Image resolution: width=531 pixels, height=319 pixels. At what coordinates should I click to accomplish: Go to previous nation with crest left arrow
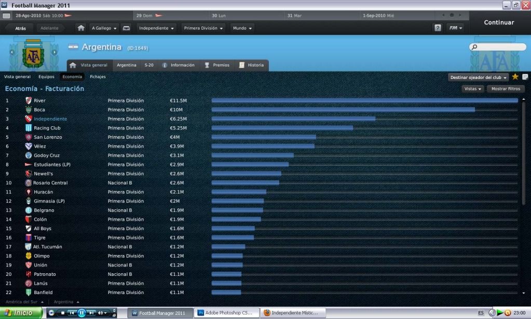(12, 52)
